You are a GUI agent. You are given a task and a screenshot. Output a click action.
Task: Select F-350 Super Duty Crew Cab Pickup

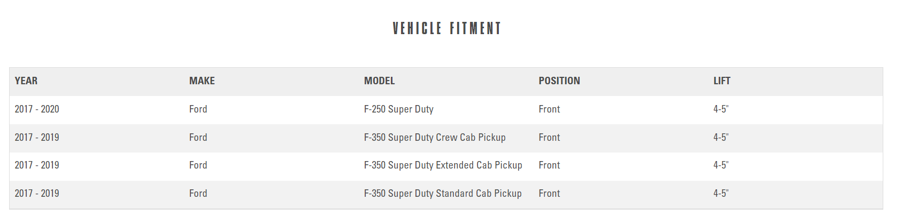point(434,138)
